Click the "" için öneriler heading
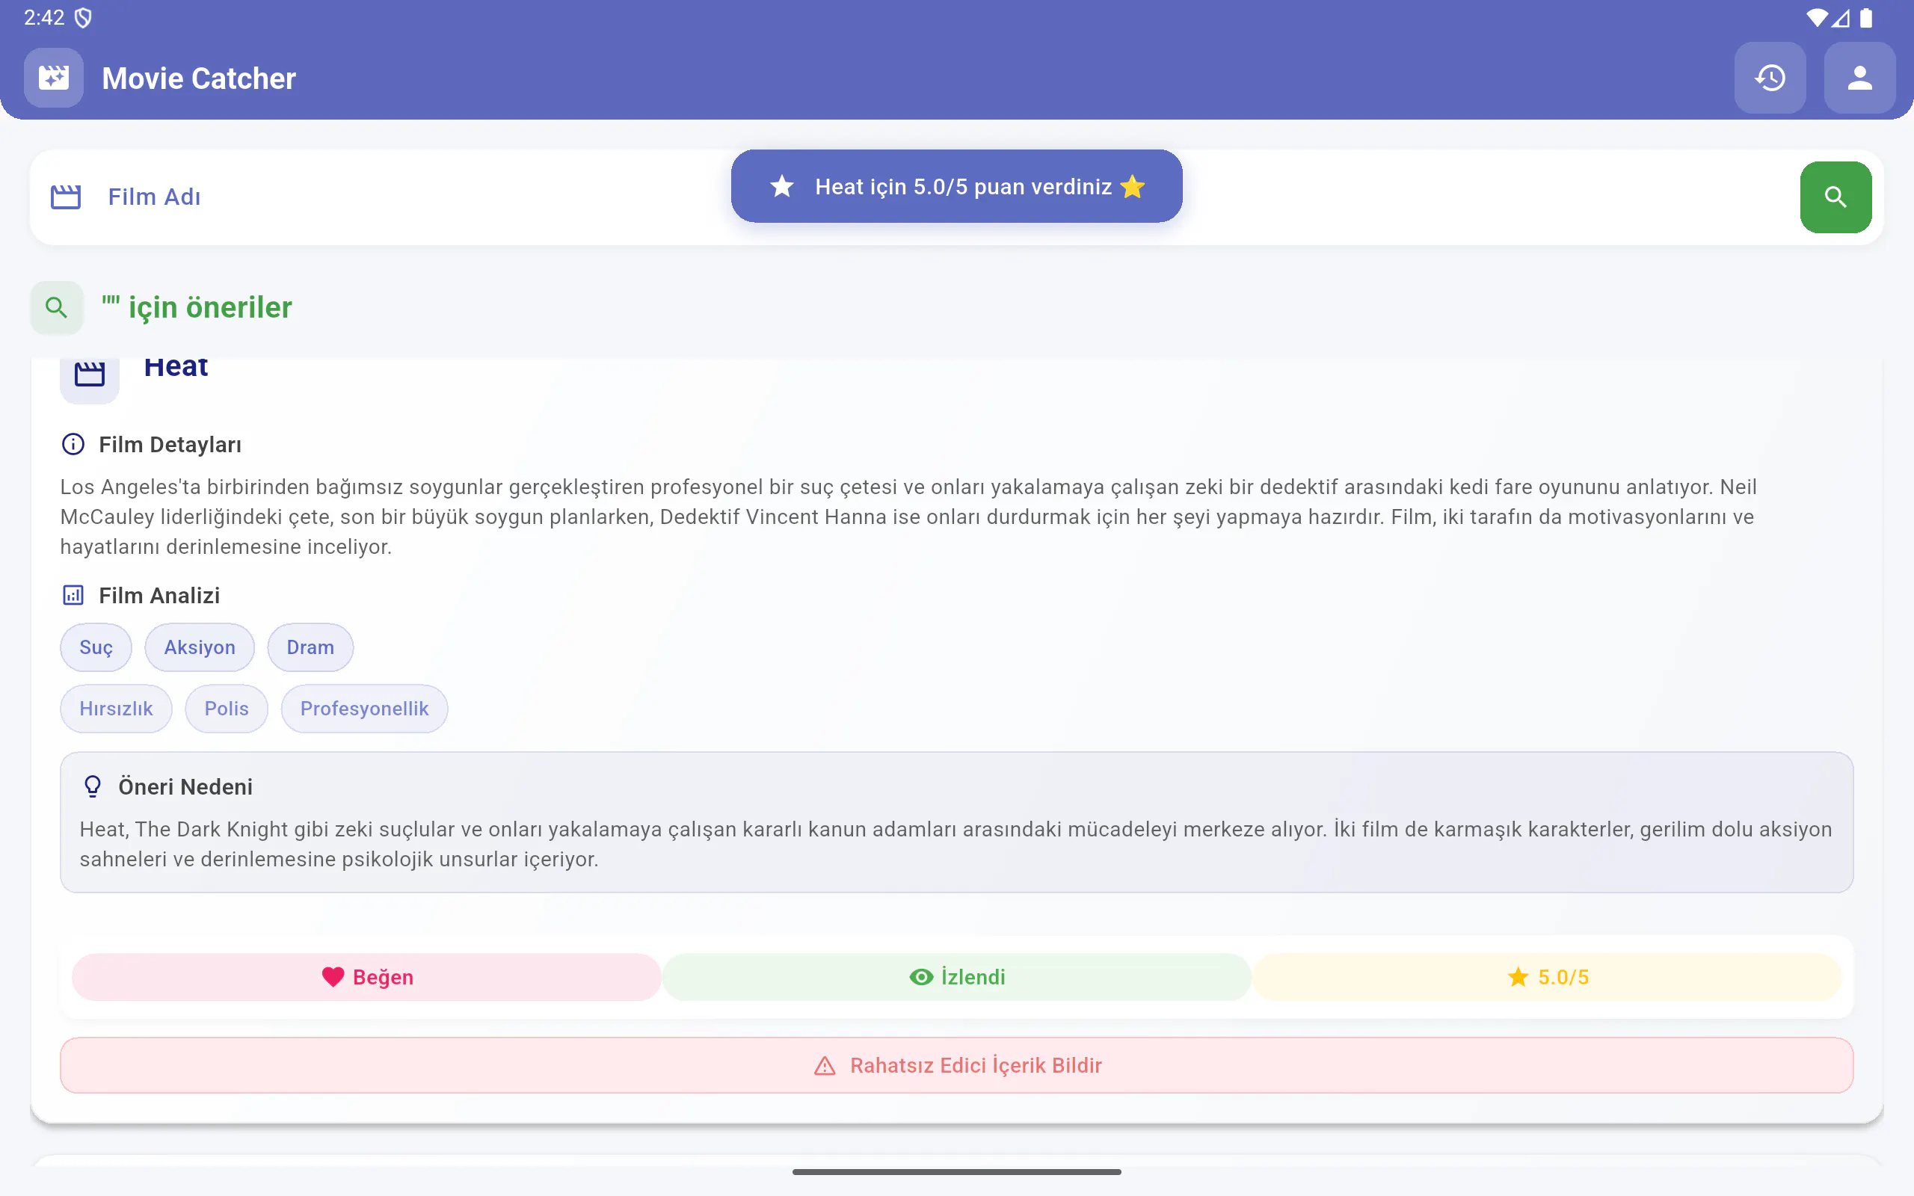Screen dimensions: 1914x1196 (197, 307)
